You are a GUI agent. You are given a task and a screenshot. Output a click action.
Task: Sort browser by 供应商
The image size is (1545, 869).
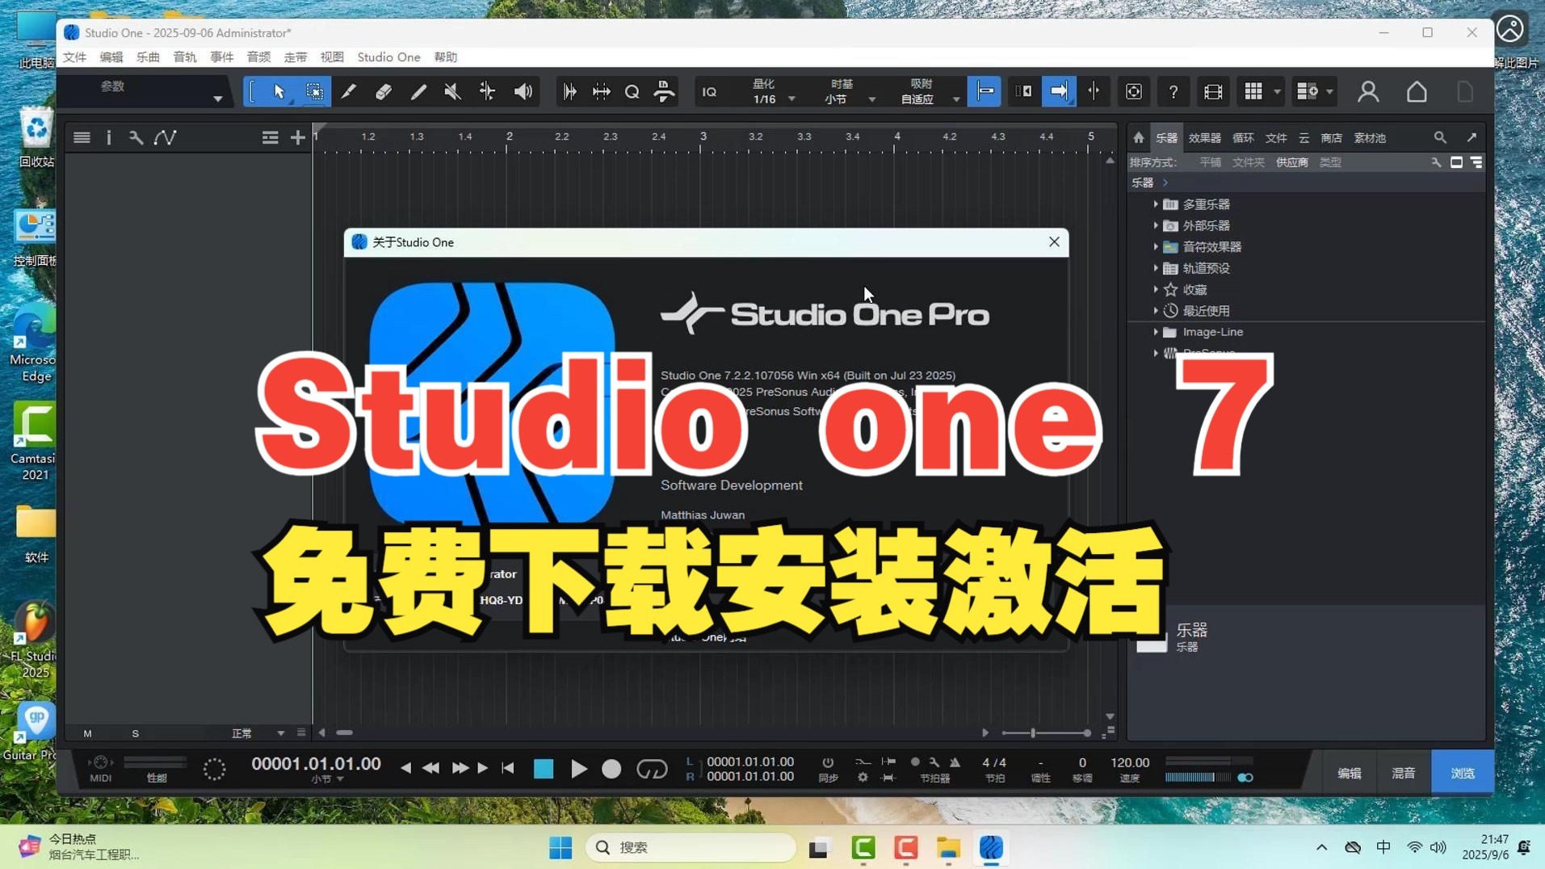pos(1292,162)
